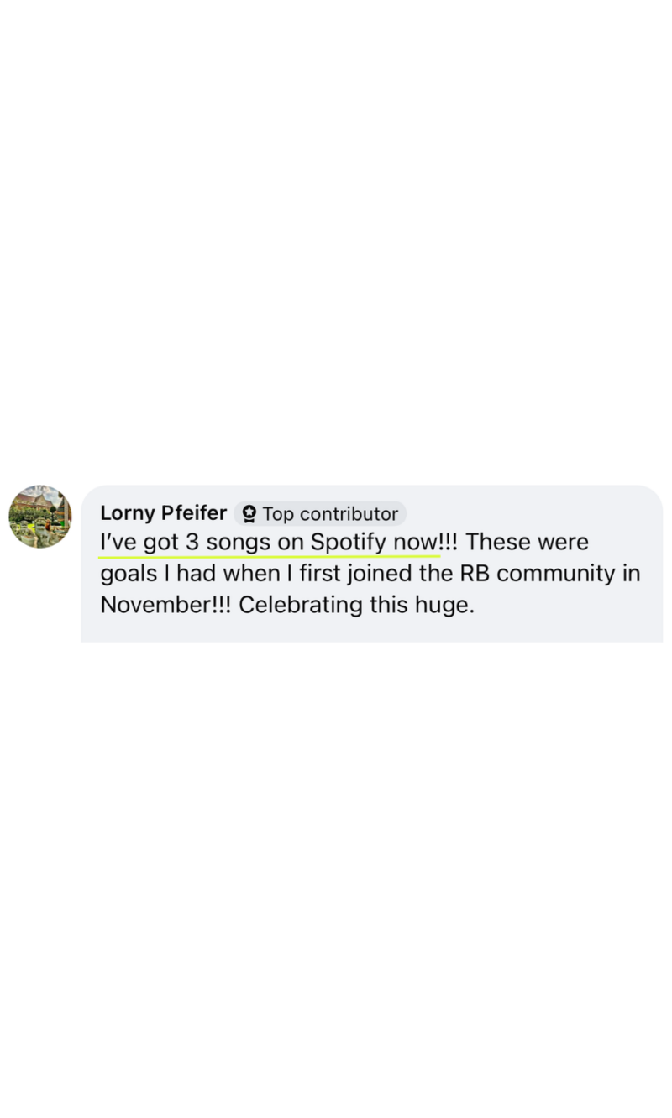Click the empty gray space below the comment text
672x1118 pixels.
(x=370, y=631)
